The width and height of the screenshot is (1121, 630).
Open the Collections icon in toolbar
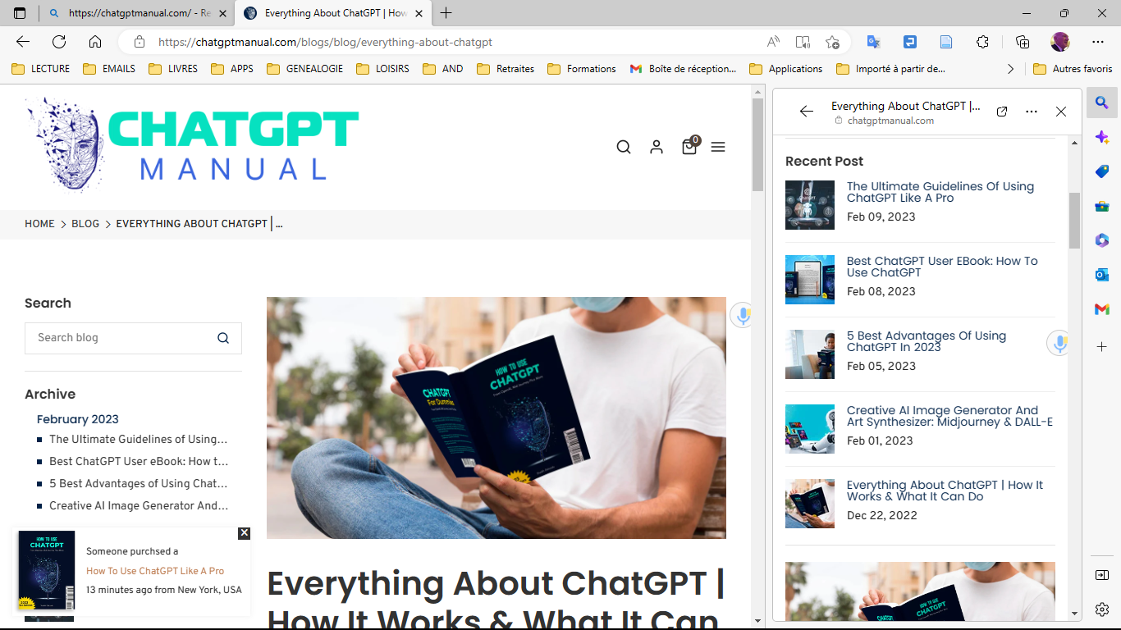pyautogui.click(x=1023, y=42)
